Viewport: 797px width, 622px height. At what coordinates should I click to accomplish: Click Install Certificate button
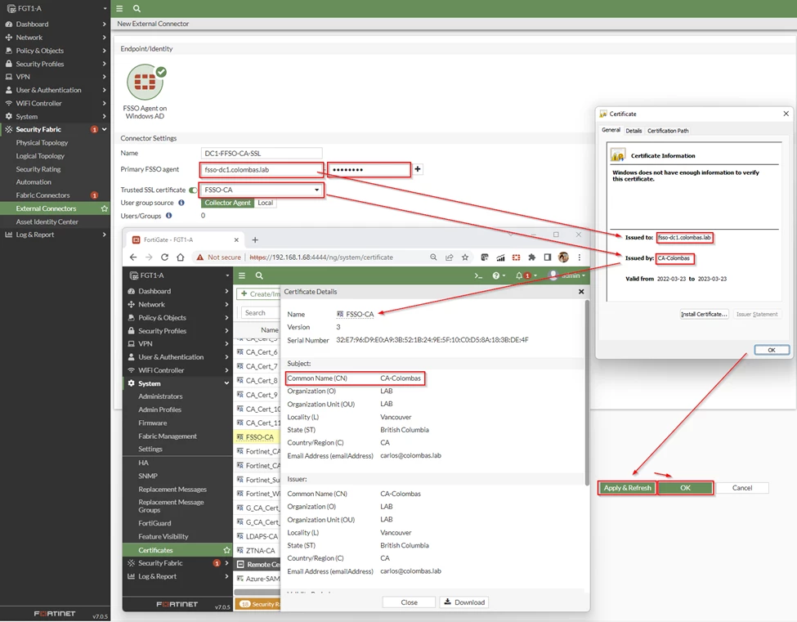point(704,314)
